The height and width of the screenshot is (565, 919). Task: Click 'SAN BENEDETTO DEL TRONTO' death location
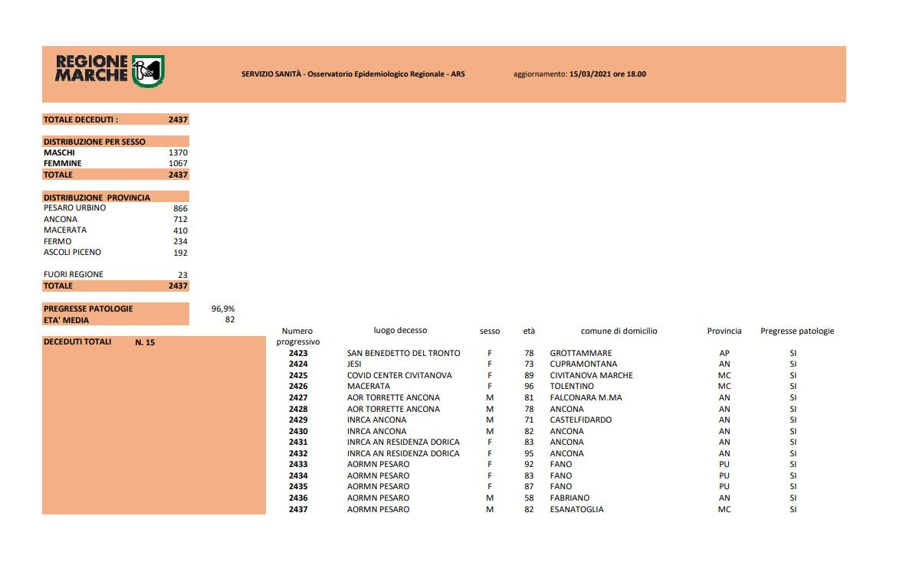pos(404,353)
